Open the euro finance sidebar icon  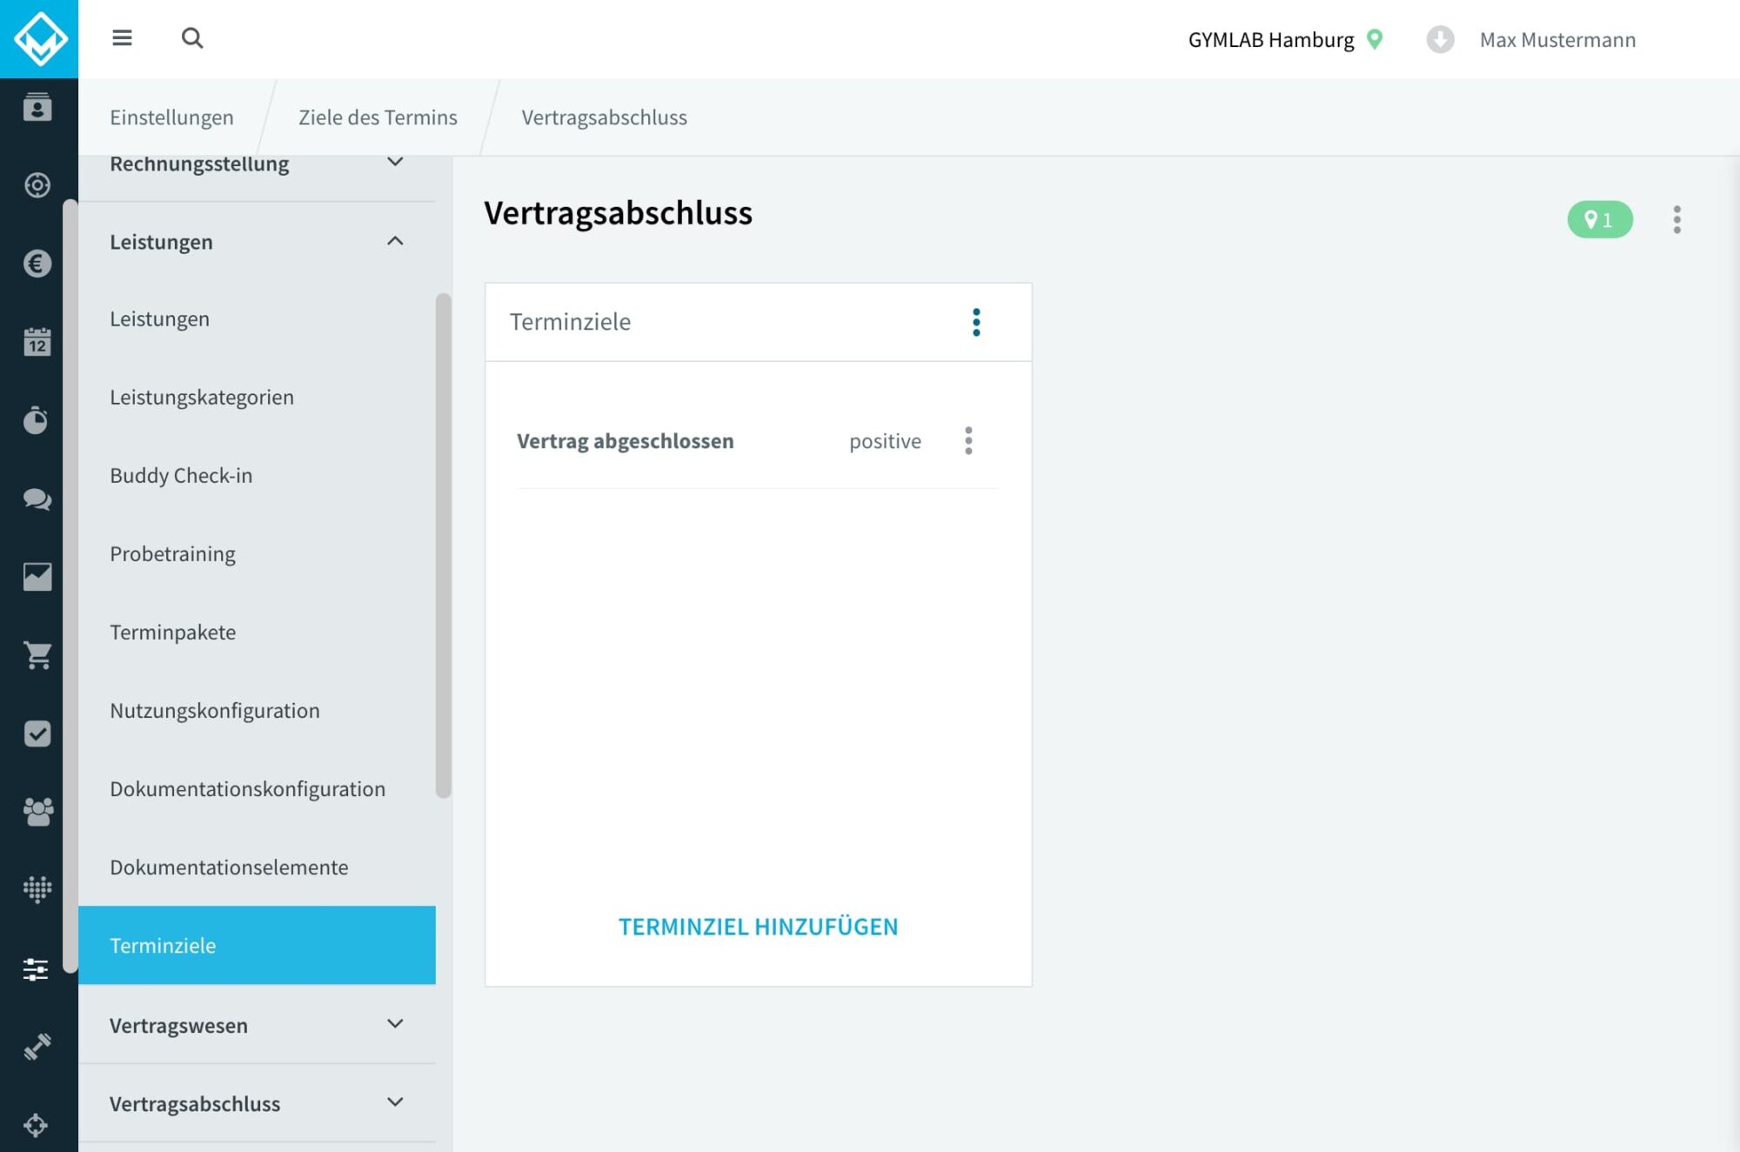(x=37, y=264)
